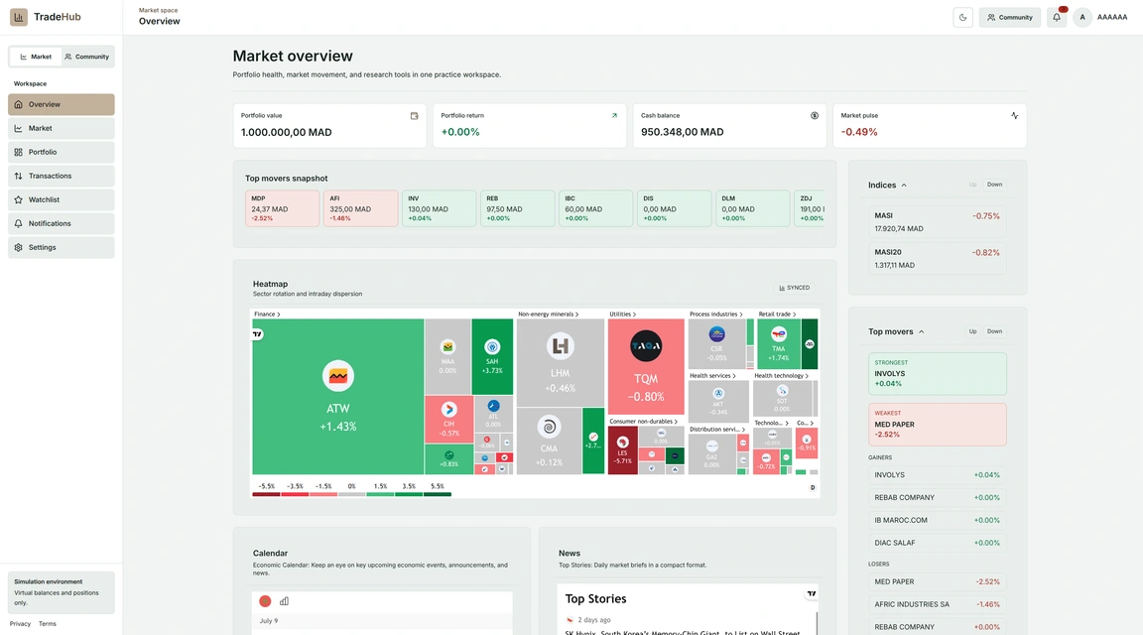The height and width of the screenshot is (635, 1143).
Task: Click calendar bar chart icon
Action: click(x=285, y=601)
